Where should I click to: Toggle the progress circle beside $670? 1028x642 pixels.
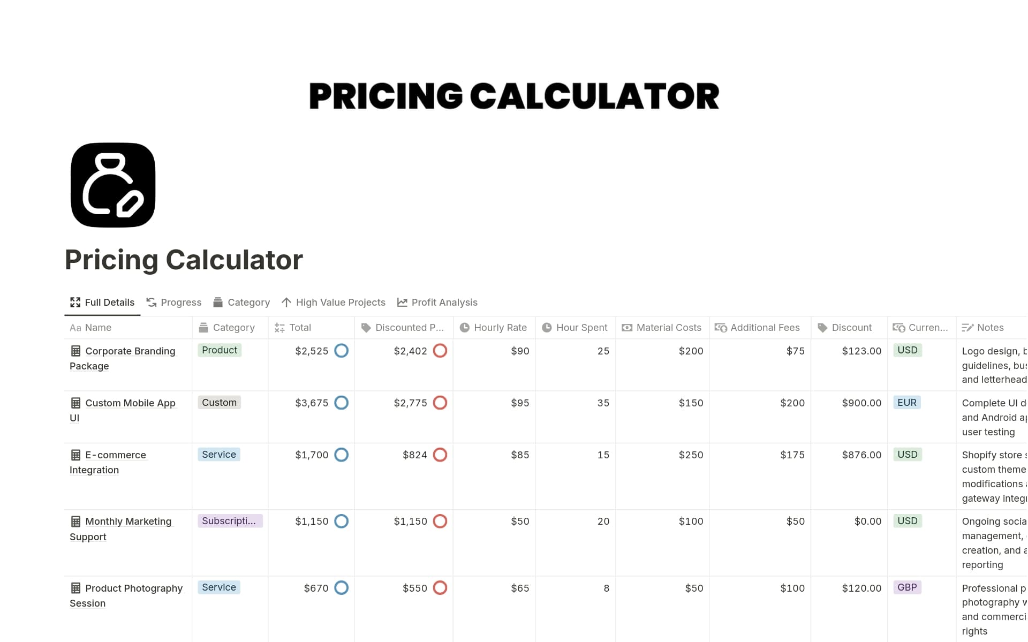[341, 587]
